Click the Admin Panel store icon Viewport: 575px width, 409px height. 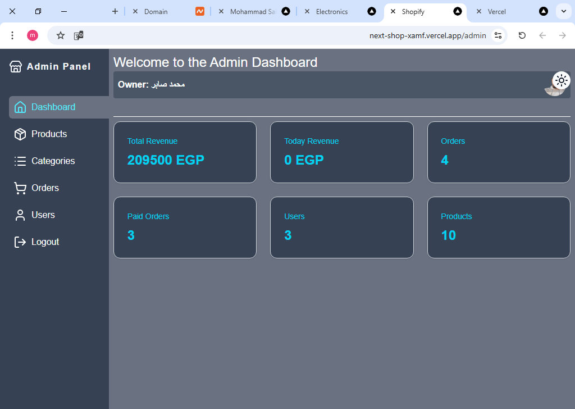coord(16,67)
